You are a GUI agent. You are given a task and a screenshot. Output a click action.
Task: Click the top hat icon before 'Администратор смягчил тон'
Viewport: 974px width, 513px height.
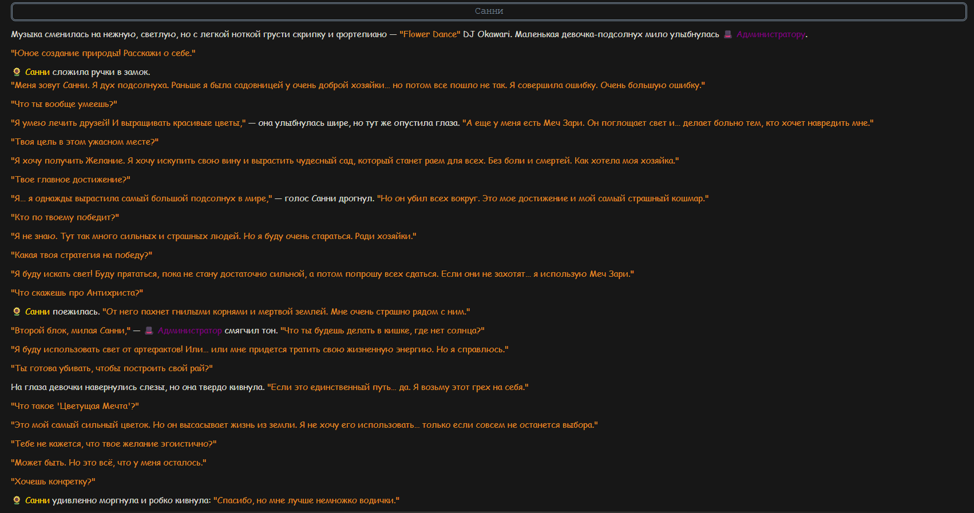click(149, 331)
